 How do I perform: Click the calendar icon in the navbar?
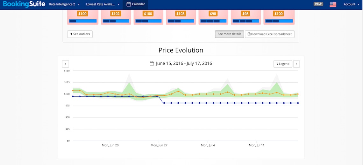click(129, 4)
